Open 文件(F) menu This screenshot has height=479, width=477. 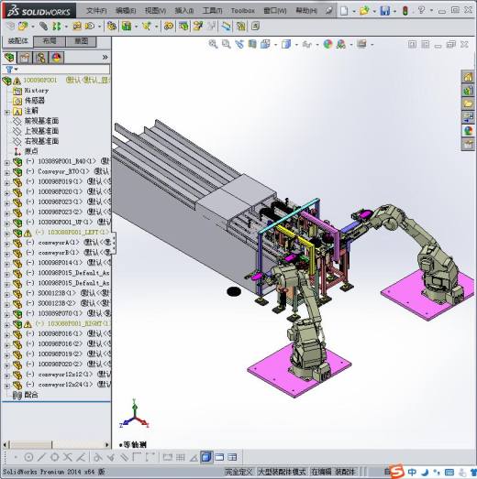tap(96, 11)
